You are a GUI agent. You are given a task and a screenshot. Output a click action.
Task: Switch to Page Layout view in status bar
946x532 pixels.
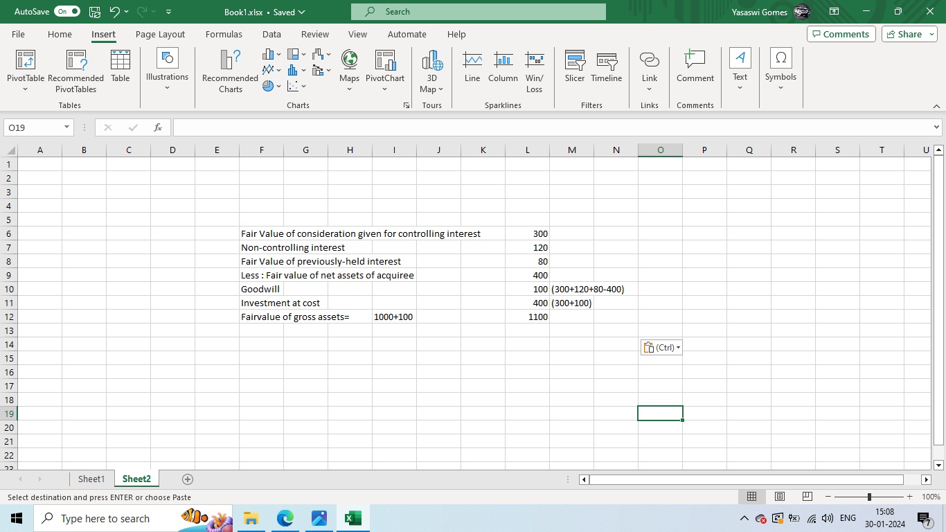click(780, 497)
